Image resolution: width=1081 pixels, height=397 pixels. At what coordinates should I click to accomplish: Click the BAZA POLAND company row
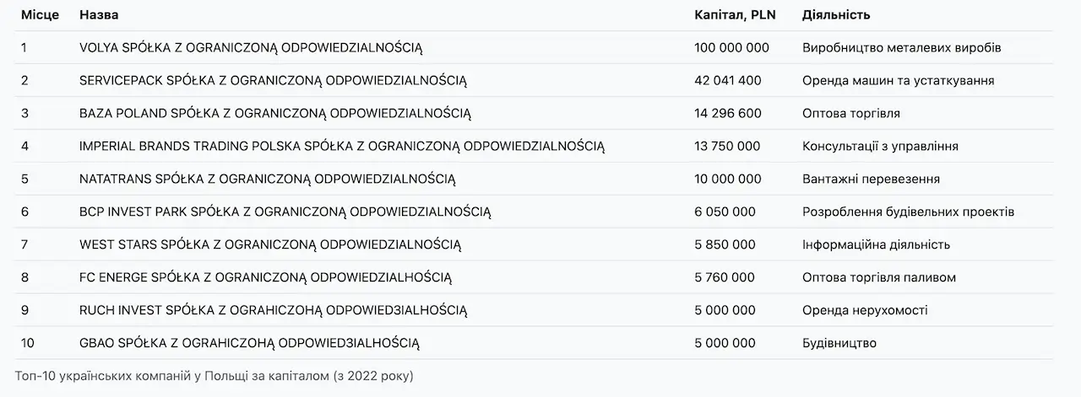click(x=534, y=114)
